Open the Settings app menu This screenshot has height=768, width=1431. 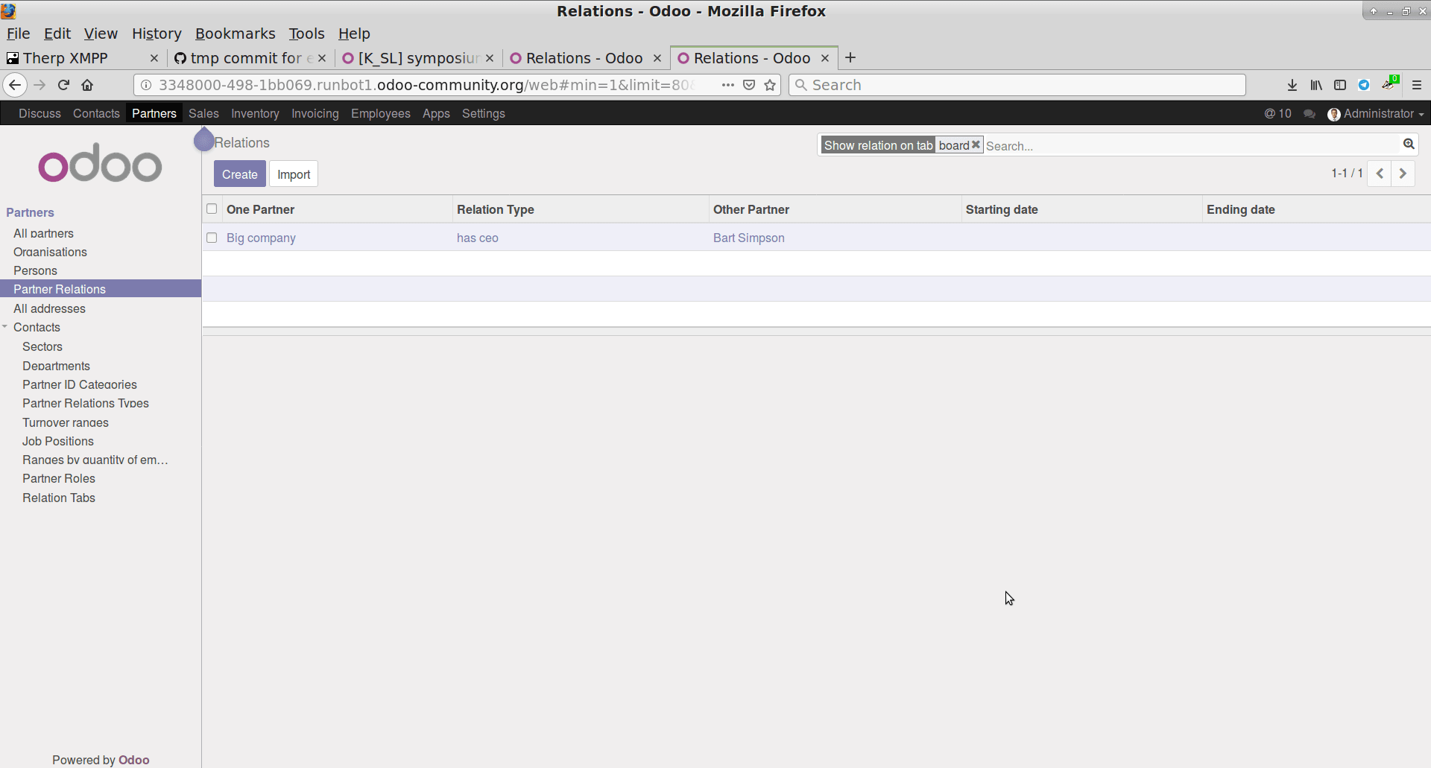[483, 113]
